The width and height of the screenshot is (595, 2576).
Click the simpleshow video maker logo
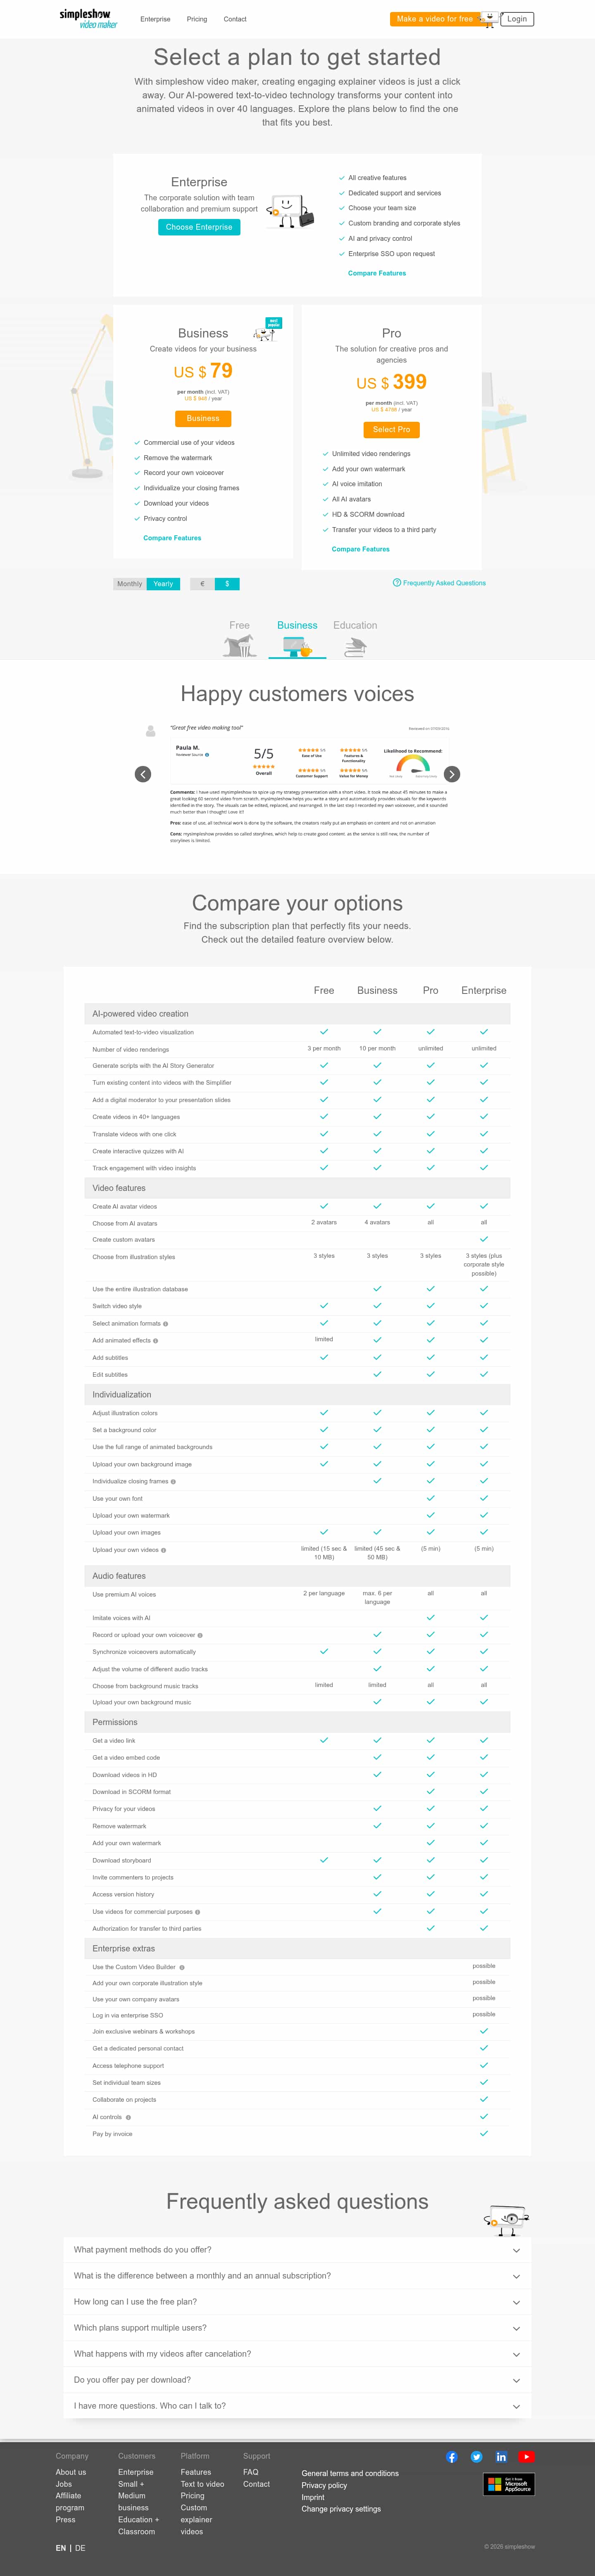88,19
